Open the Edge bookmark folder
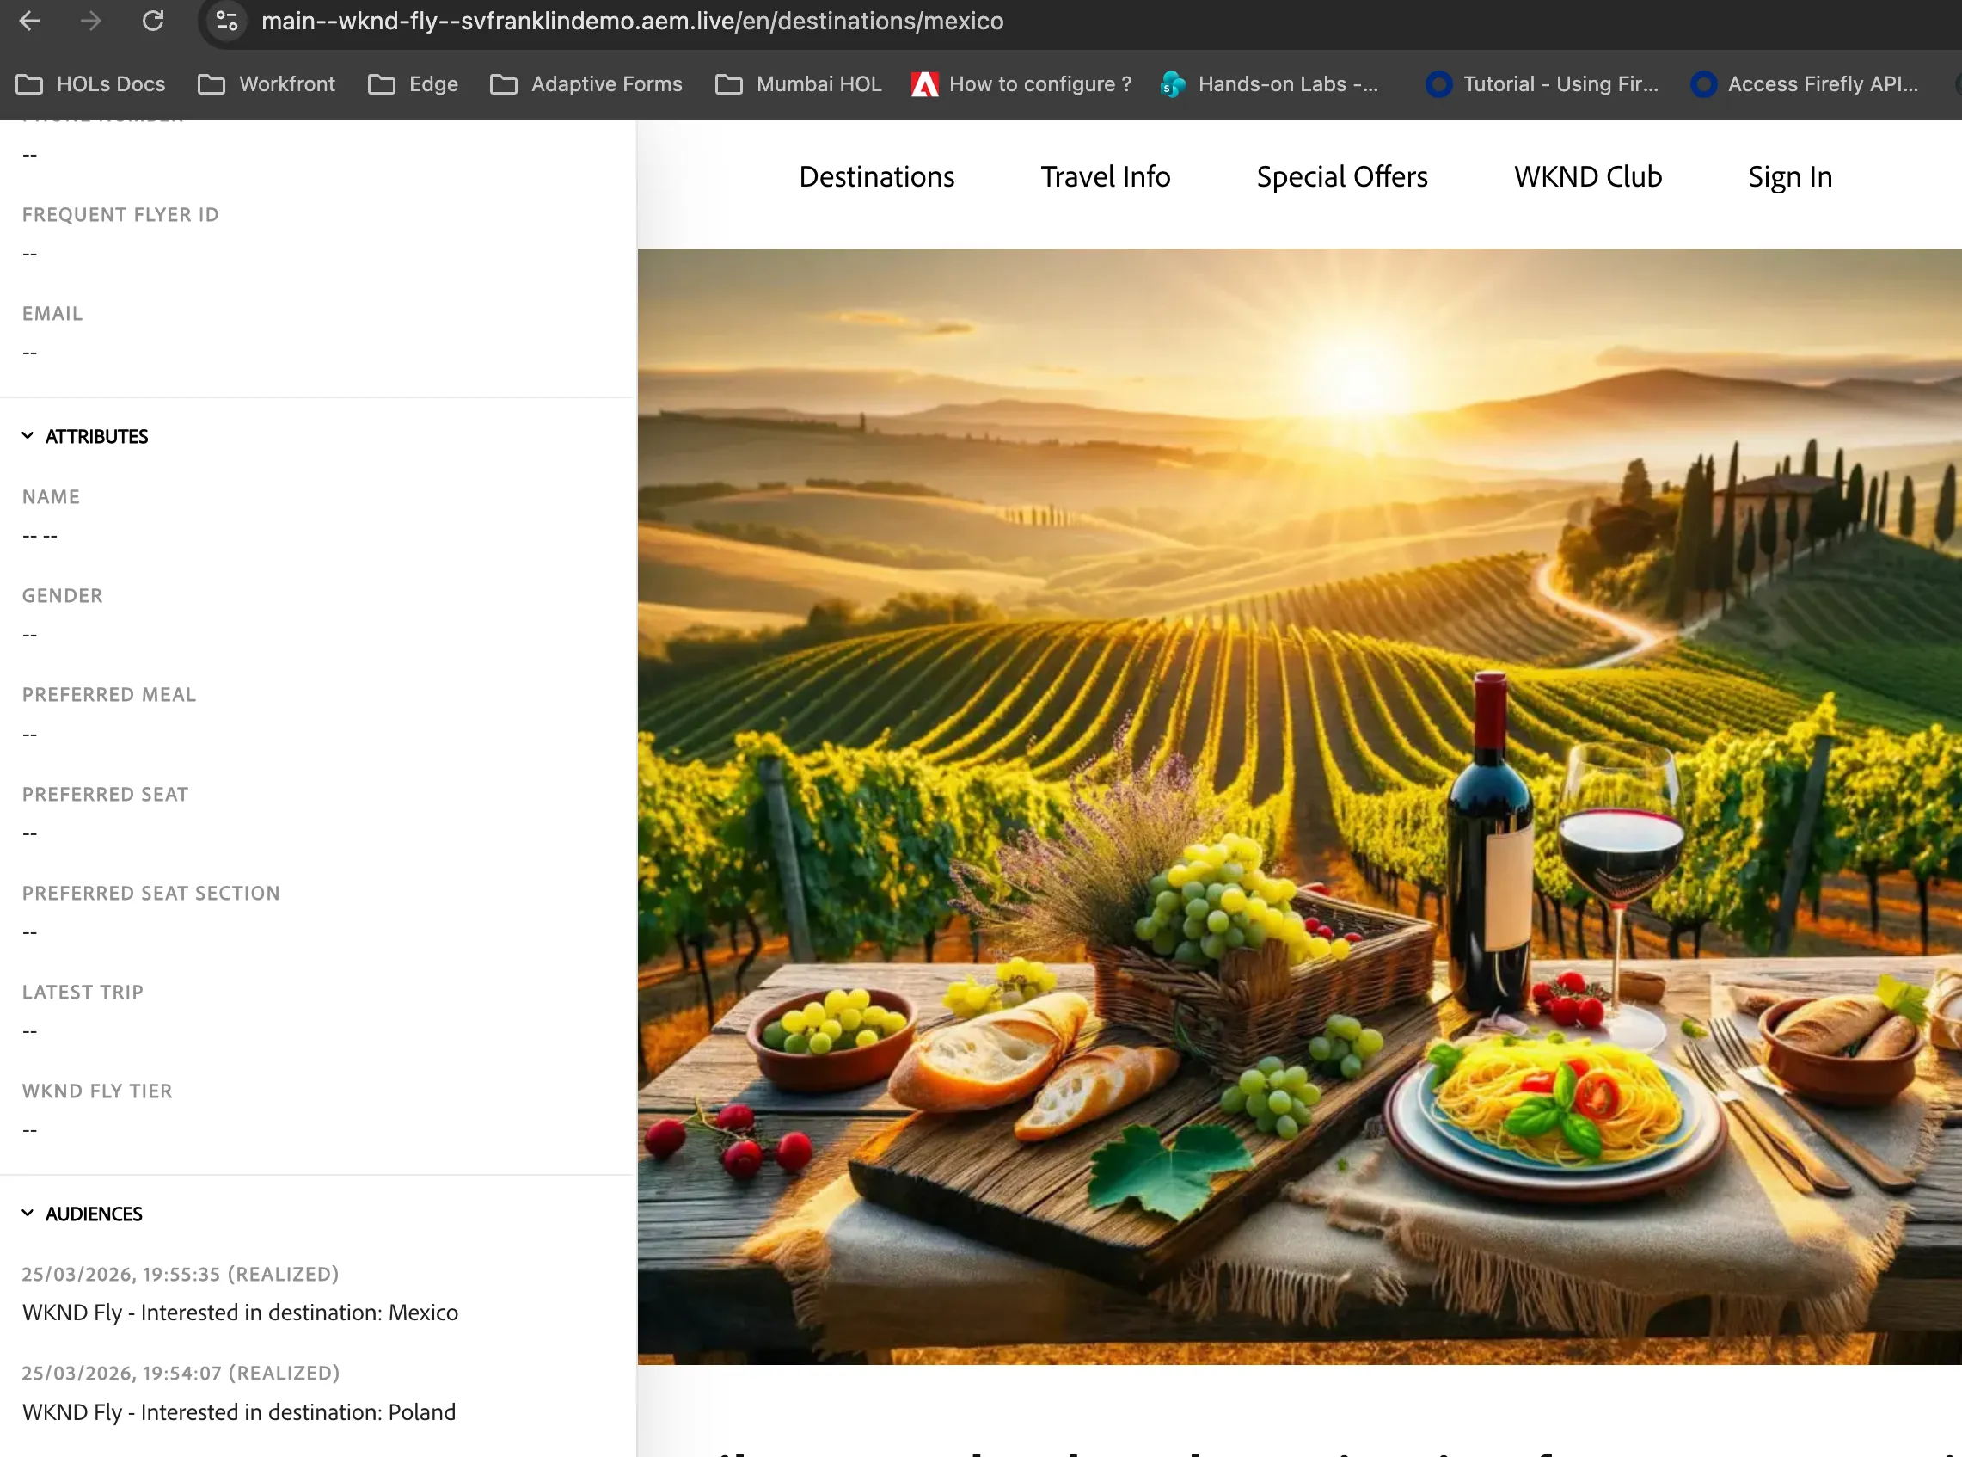 [x=414, y=83]
